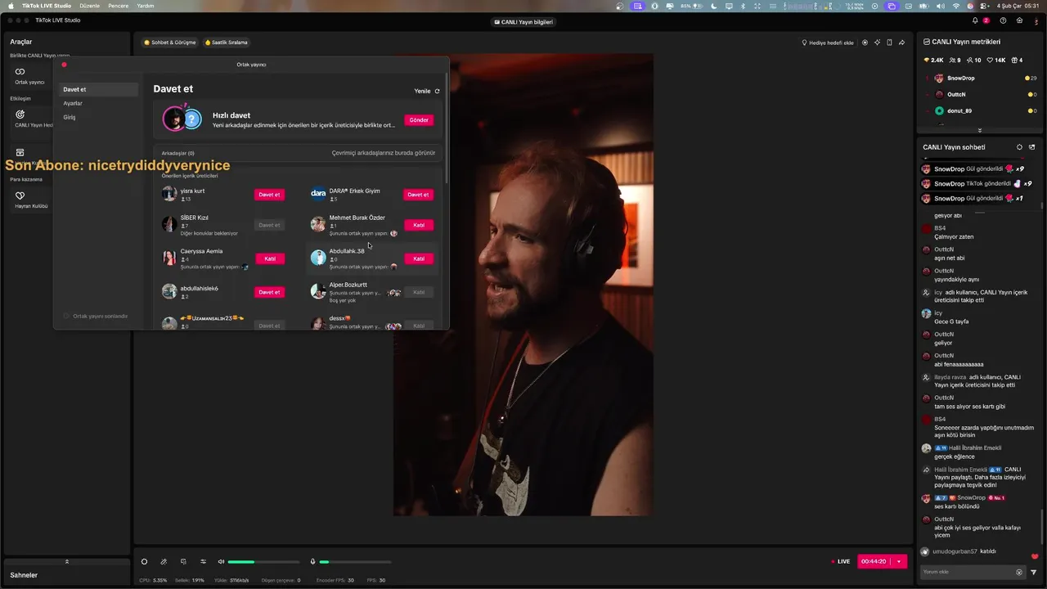The image size is (1047, 589).
Task: Open the Düzenle menu
Action: click(89, 6)
